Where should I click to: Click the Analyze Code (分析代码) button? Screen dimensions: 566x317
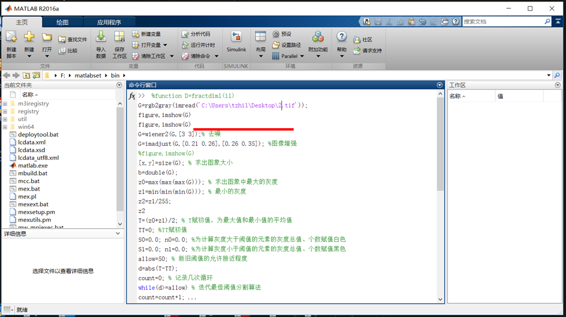195,34
